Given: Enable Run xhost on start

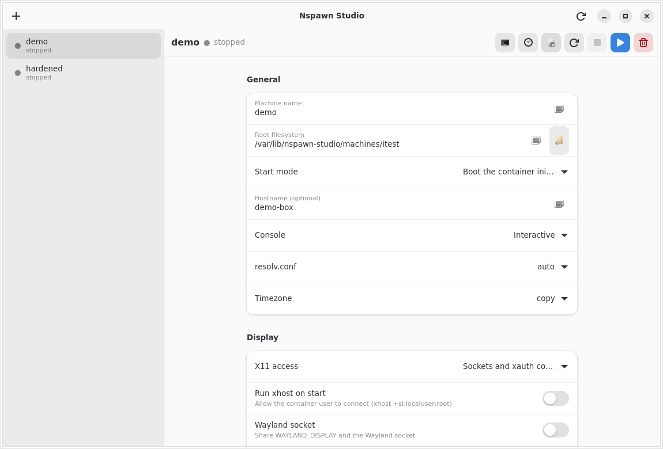Looking at the screenshot, I should point(556,398).
